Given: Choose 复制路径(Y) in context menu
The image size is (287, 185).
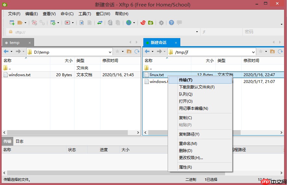Looking at the screenshot, I should coord(200,134).
